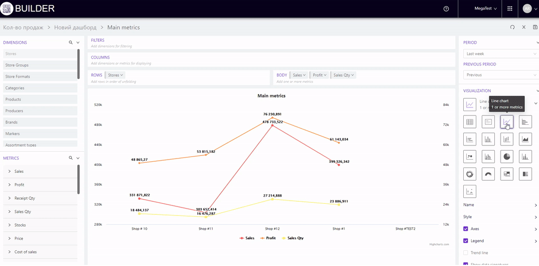
Task: Select the table visualization icon
Action: click(x=470, y=122)
